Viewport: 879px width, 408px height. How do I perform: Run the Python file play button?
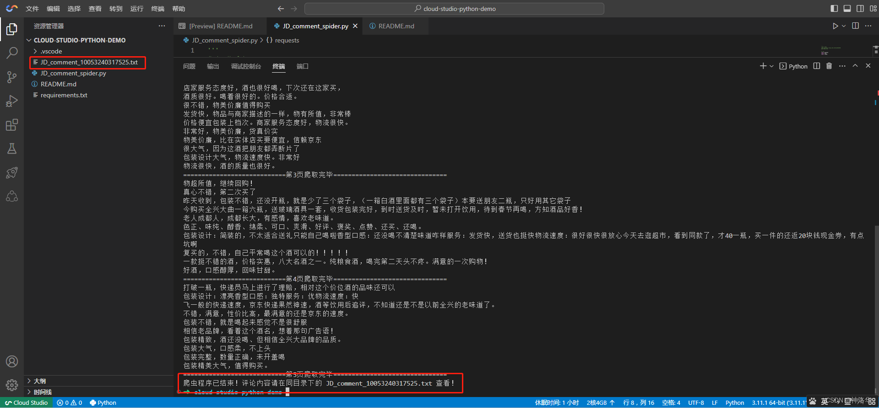(x=835, y=26)
